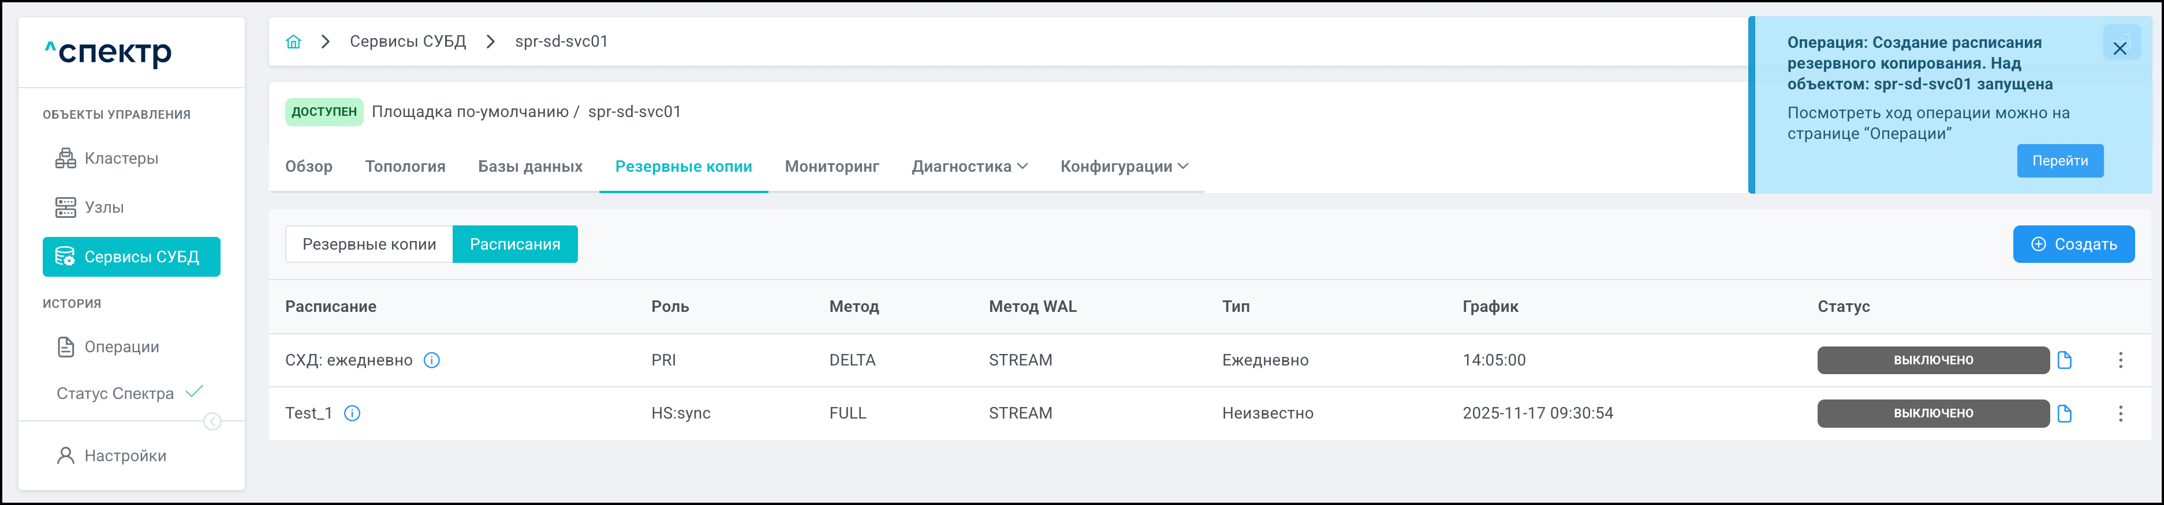2164x505 pixels.
Task: Open three-dot menu for Test_1 row
Action: (2120, 413)
